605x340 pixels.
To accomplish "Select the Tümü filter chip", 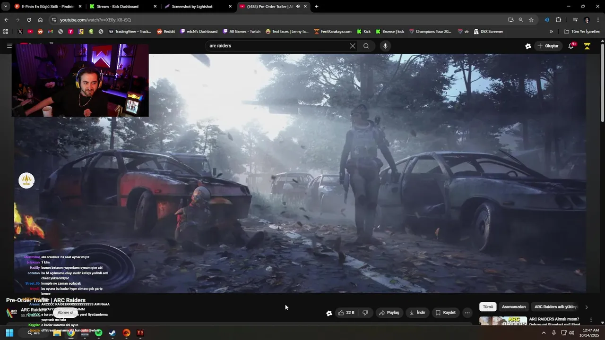I will pyautogui.click(x=488, y=307).
